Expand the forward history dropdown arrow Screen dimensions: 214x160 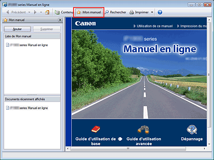tap(41, 12)
